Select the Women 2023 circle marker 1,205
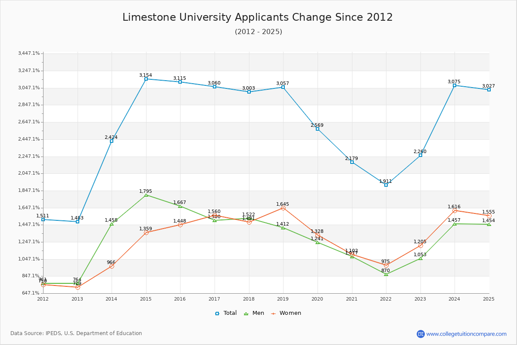517x345 pixels. [x=420, y=245]
